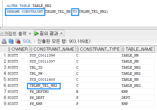Click TBLNN_TEL_NN2; in the SQL statement
This screenshot has height=110, width=157.
tap(93, 11)
